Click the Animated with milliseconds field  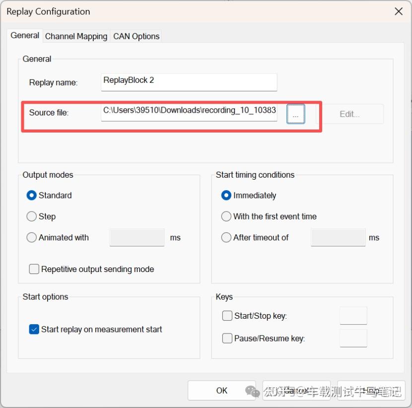(x=137, y=237)
